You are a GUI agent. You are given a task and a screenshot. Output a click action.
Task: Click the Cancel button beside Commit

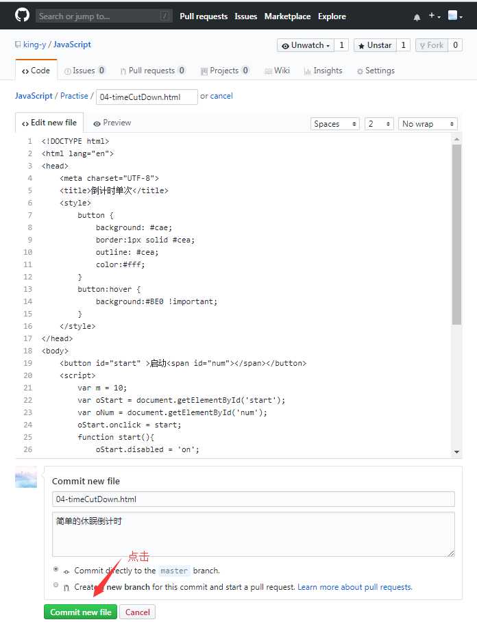coord(137,612)
